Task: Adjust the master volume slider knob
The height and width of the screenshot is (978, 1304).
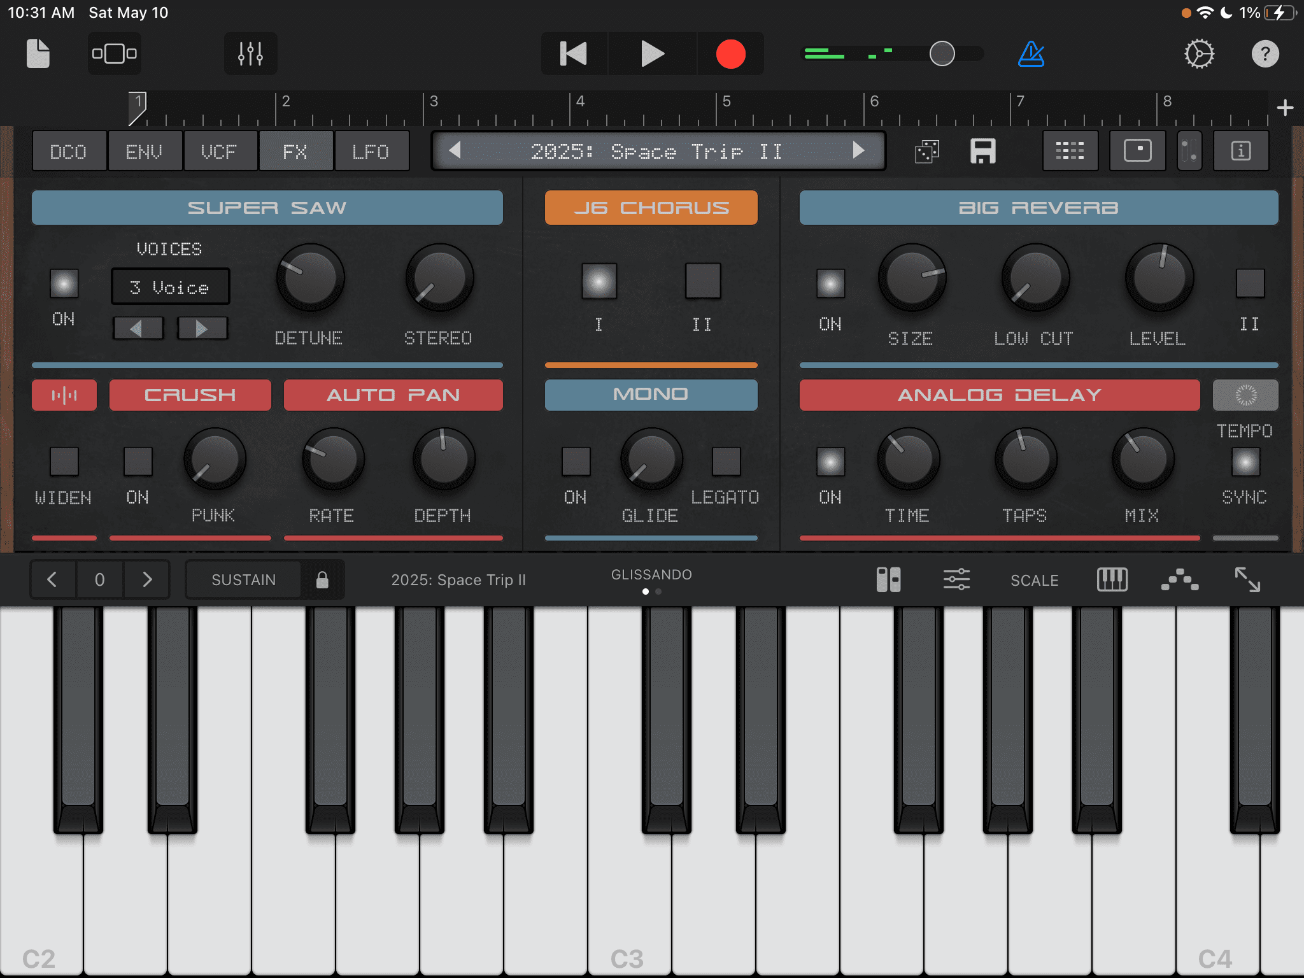Action: (942, 53)
